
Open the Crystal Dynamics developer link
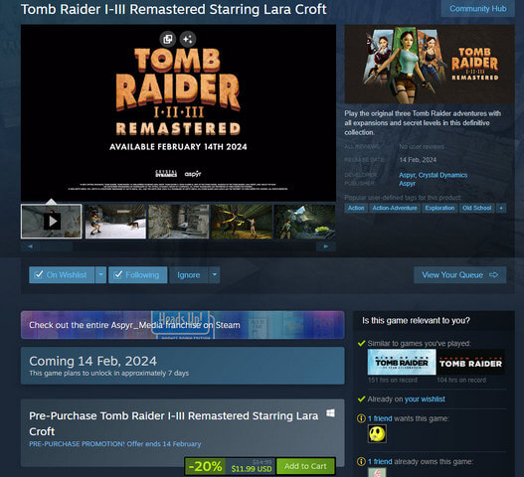tap(442, 175)
